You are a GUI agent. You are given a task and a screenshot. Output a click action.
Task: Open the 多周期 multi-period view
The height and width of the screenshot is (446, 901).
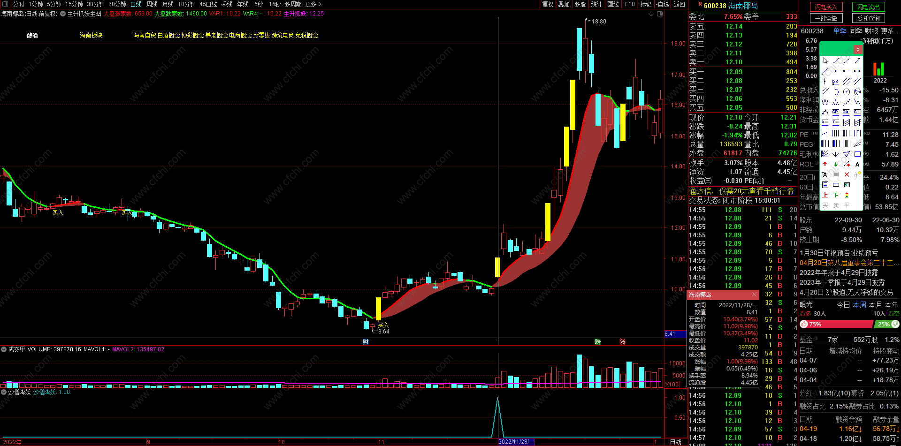tap(293, 4)
